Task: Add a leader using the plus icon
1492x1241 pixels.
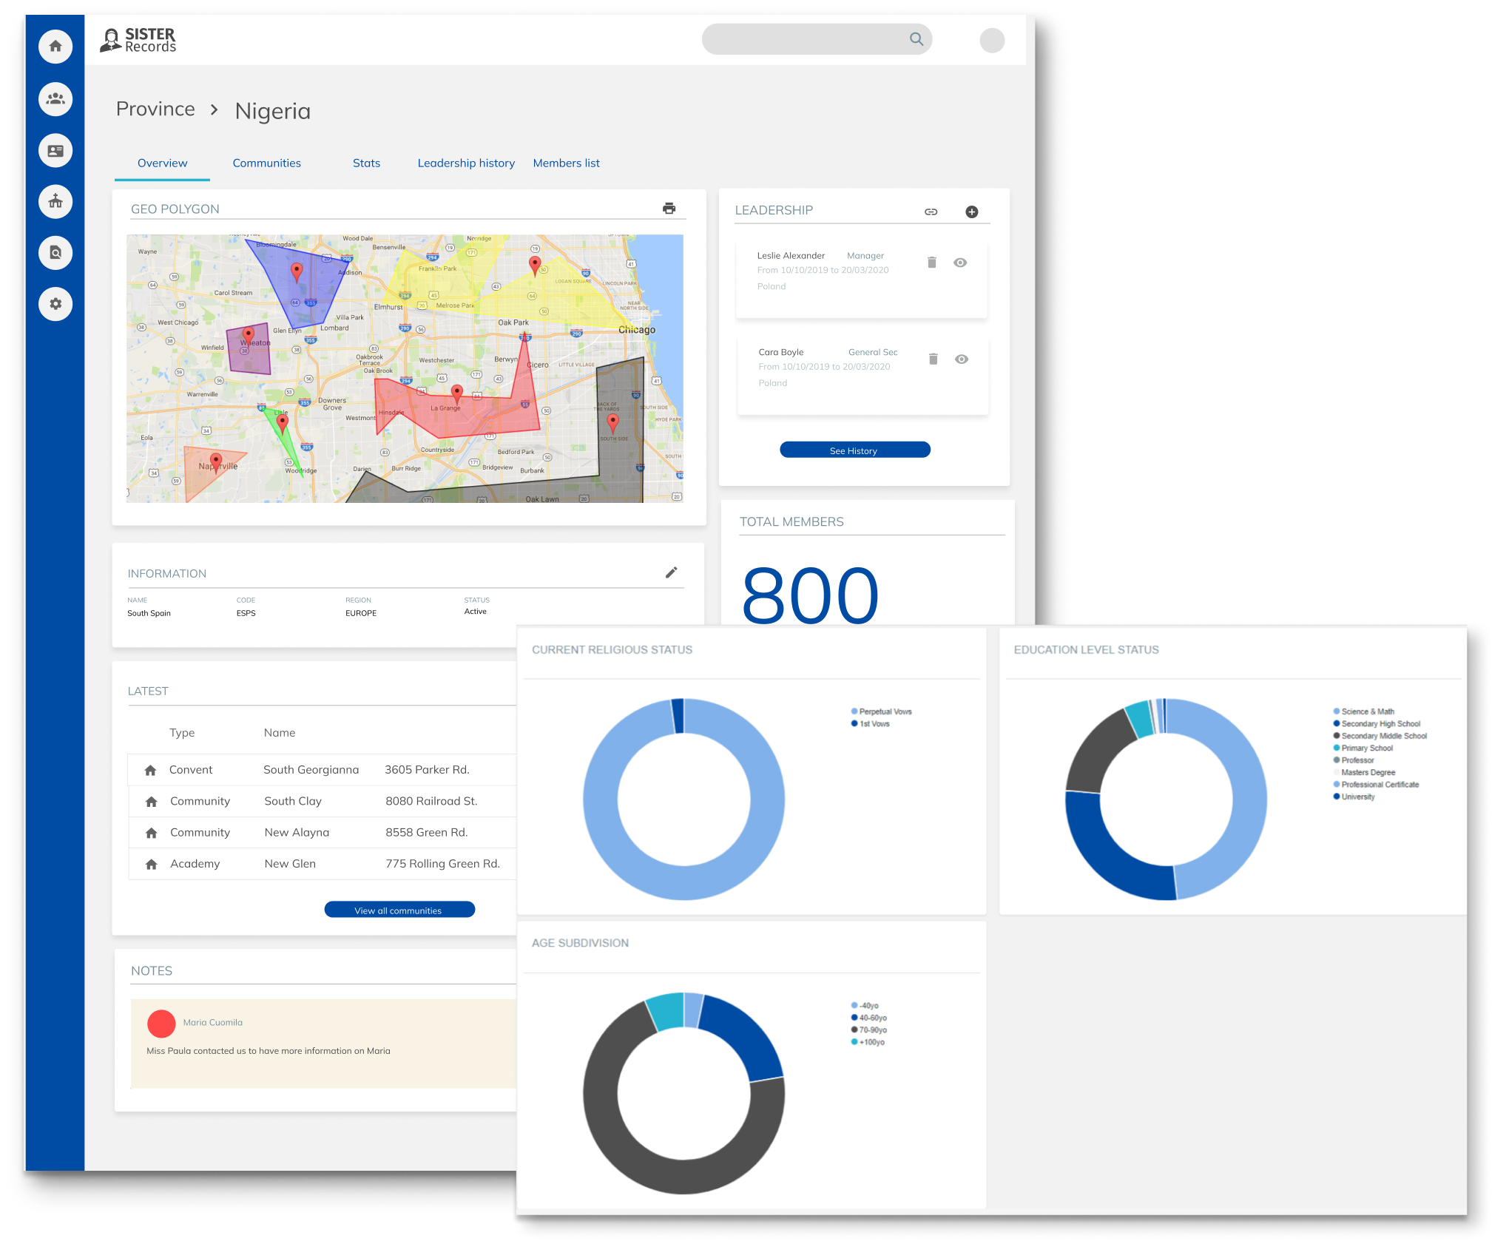Action: pos(973,212)
